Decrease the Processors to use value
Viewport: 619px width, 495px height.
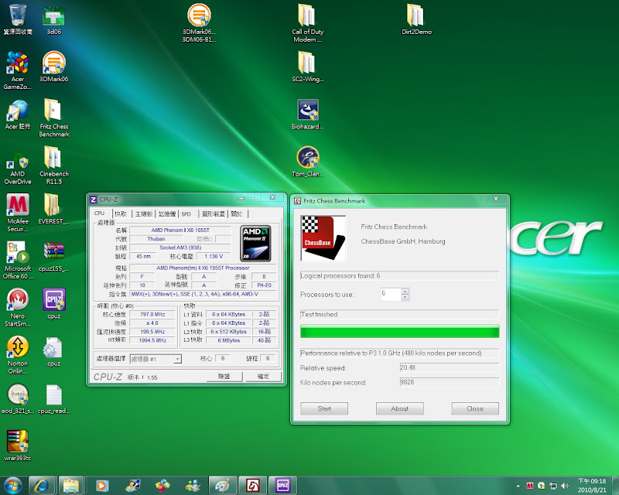(405, 297)
